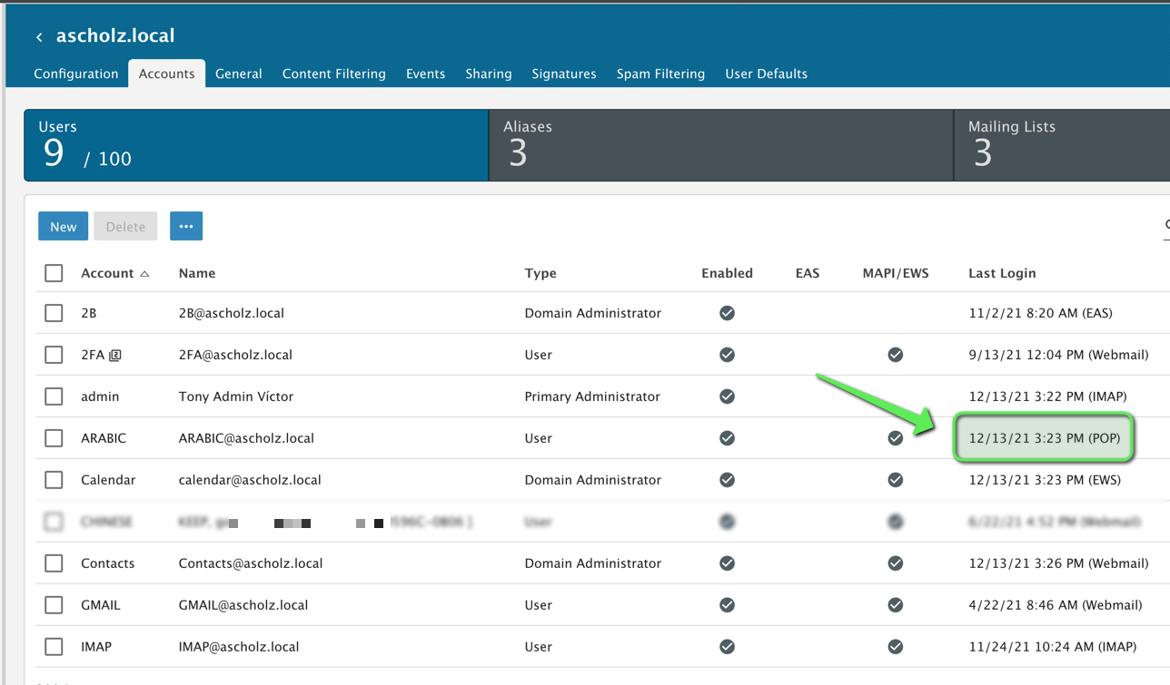Toggle the select-all accounts checkbox

click(55, 273)
